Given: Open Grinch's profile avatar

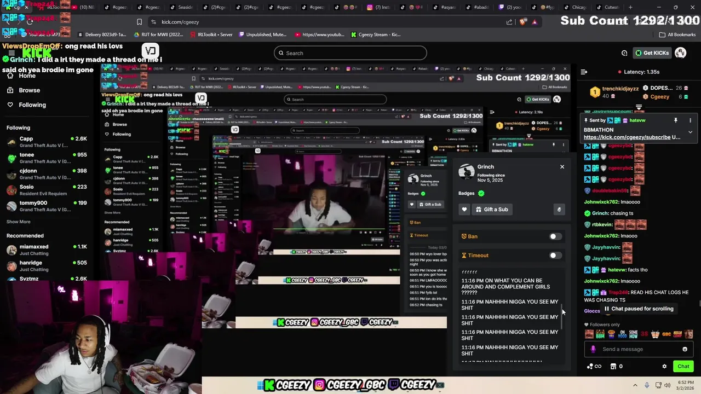Looking at the screenshot, I should [x=466, y=171].
